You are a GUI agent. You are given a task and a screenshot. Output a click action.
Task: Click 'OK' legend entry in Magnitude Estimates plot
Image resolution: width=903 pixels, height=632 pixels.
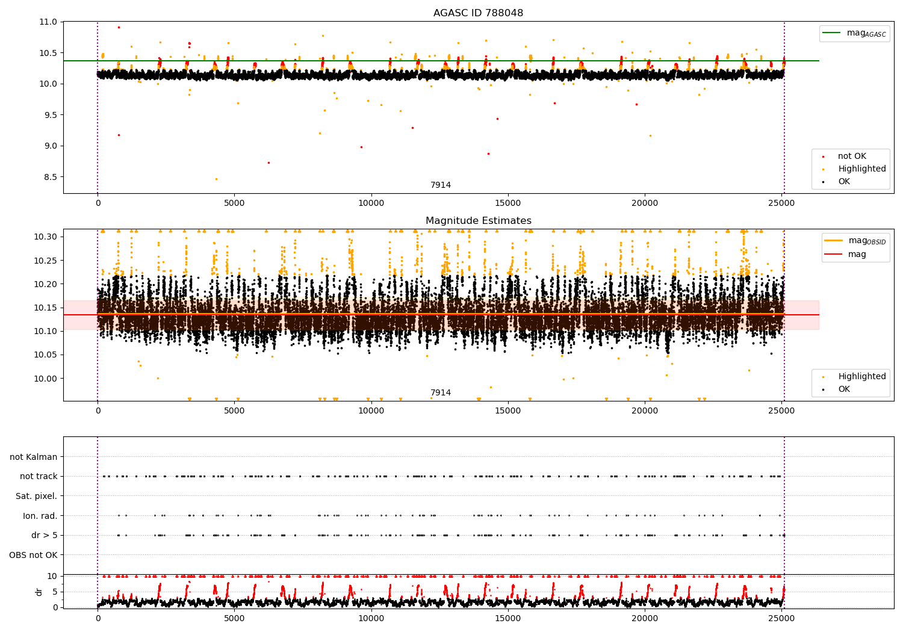coord(844,389)
